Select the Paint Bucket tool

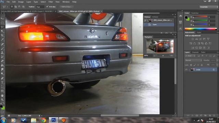pos(2,65)
